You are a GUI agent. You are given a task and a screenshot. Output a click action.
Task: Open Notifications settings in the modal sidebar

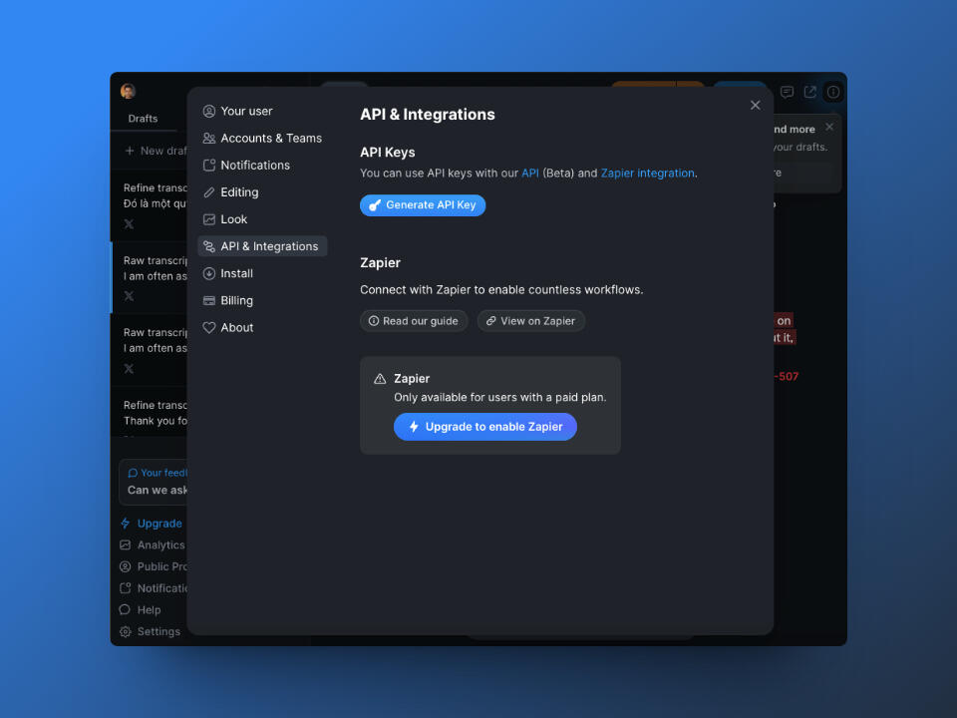coord(254,165)
